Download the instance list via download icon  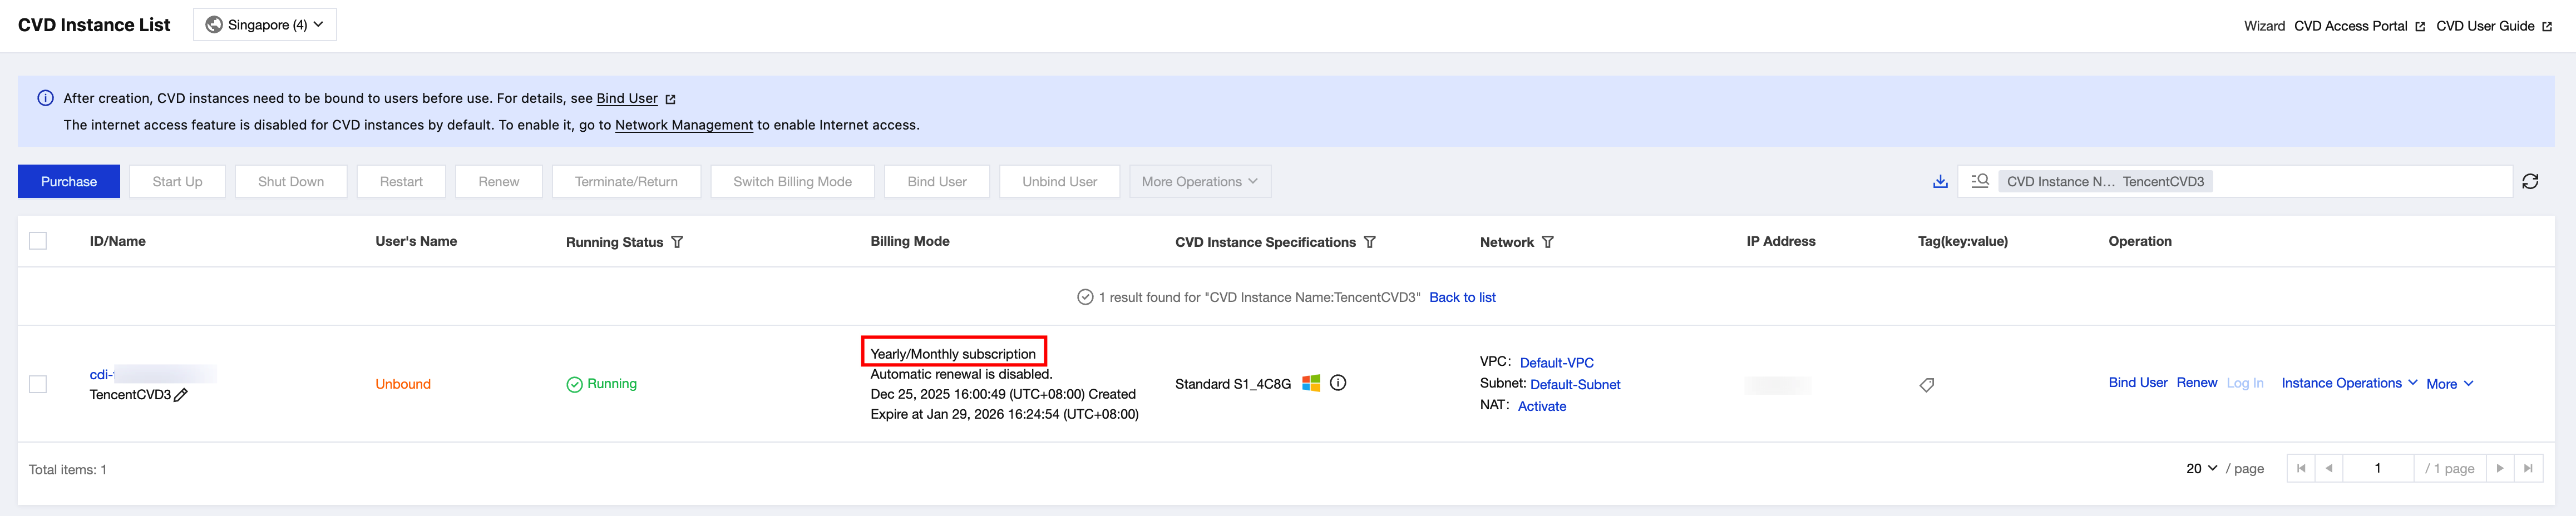click(x=1940, y=181)
